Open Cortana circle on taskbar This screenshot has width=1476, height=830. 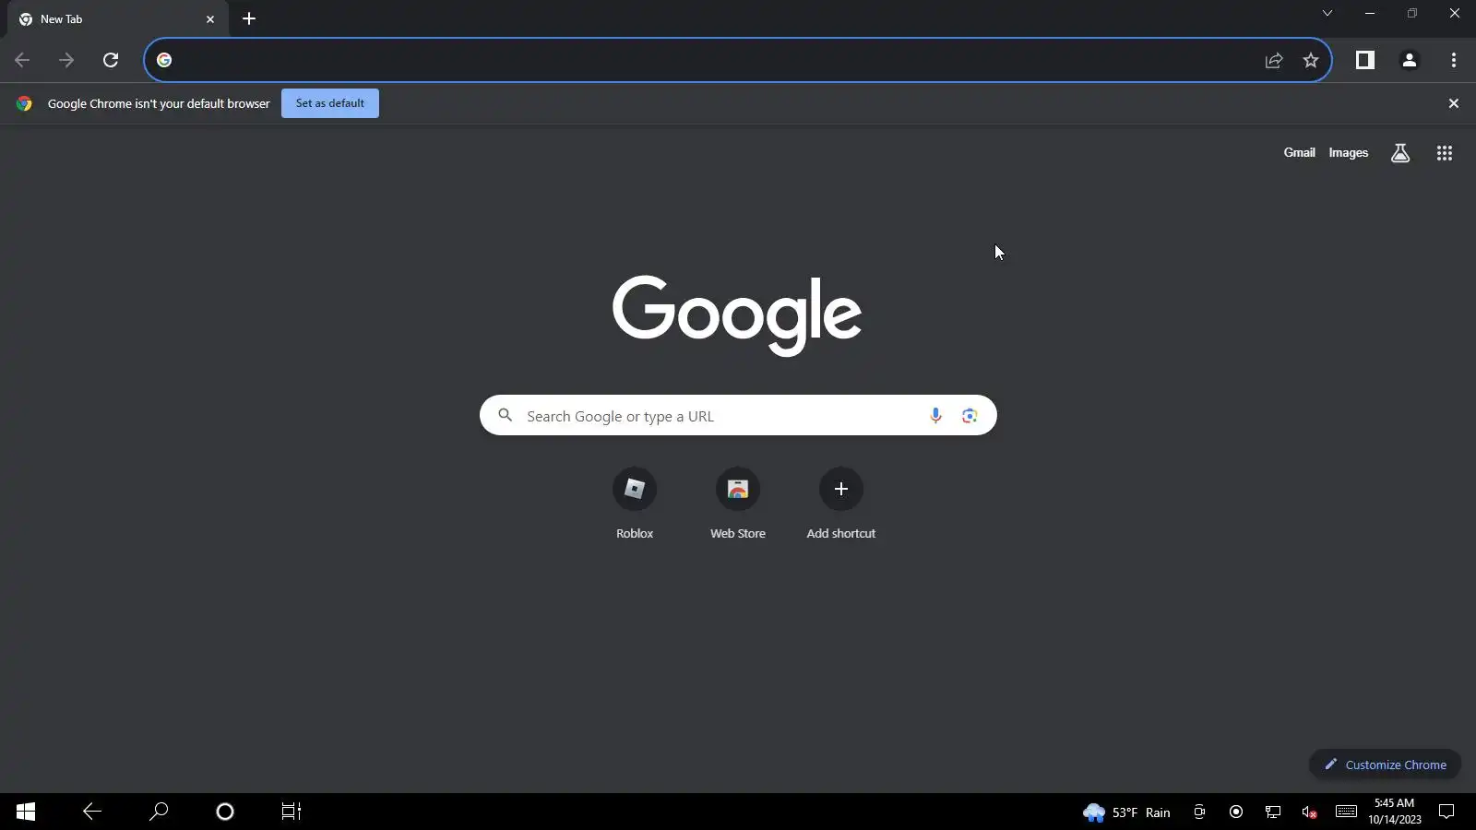225,812
